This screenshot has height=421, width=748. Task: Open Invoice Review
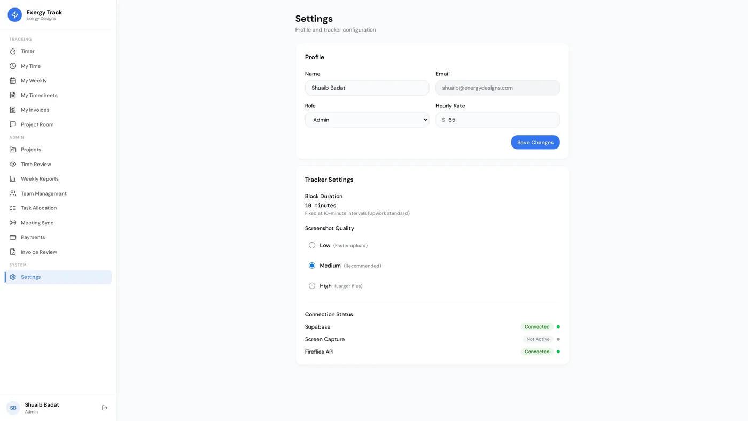click(58, 252)
